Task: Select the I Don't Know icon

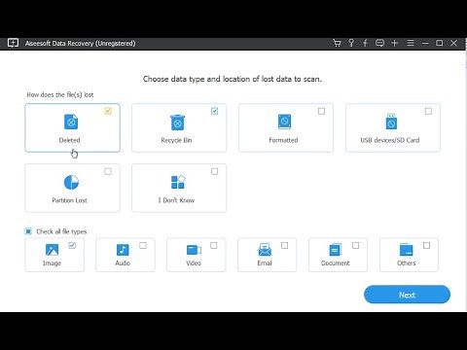Action: pyautogui.click(x=178, y=182)
